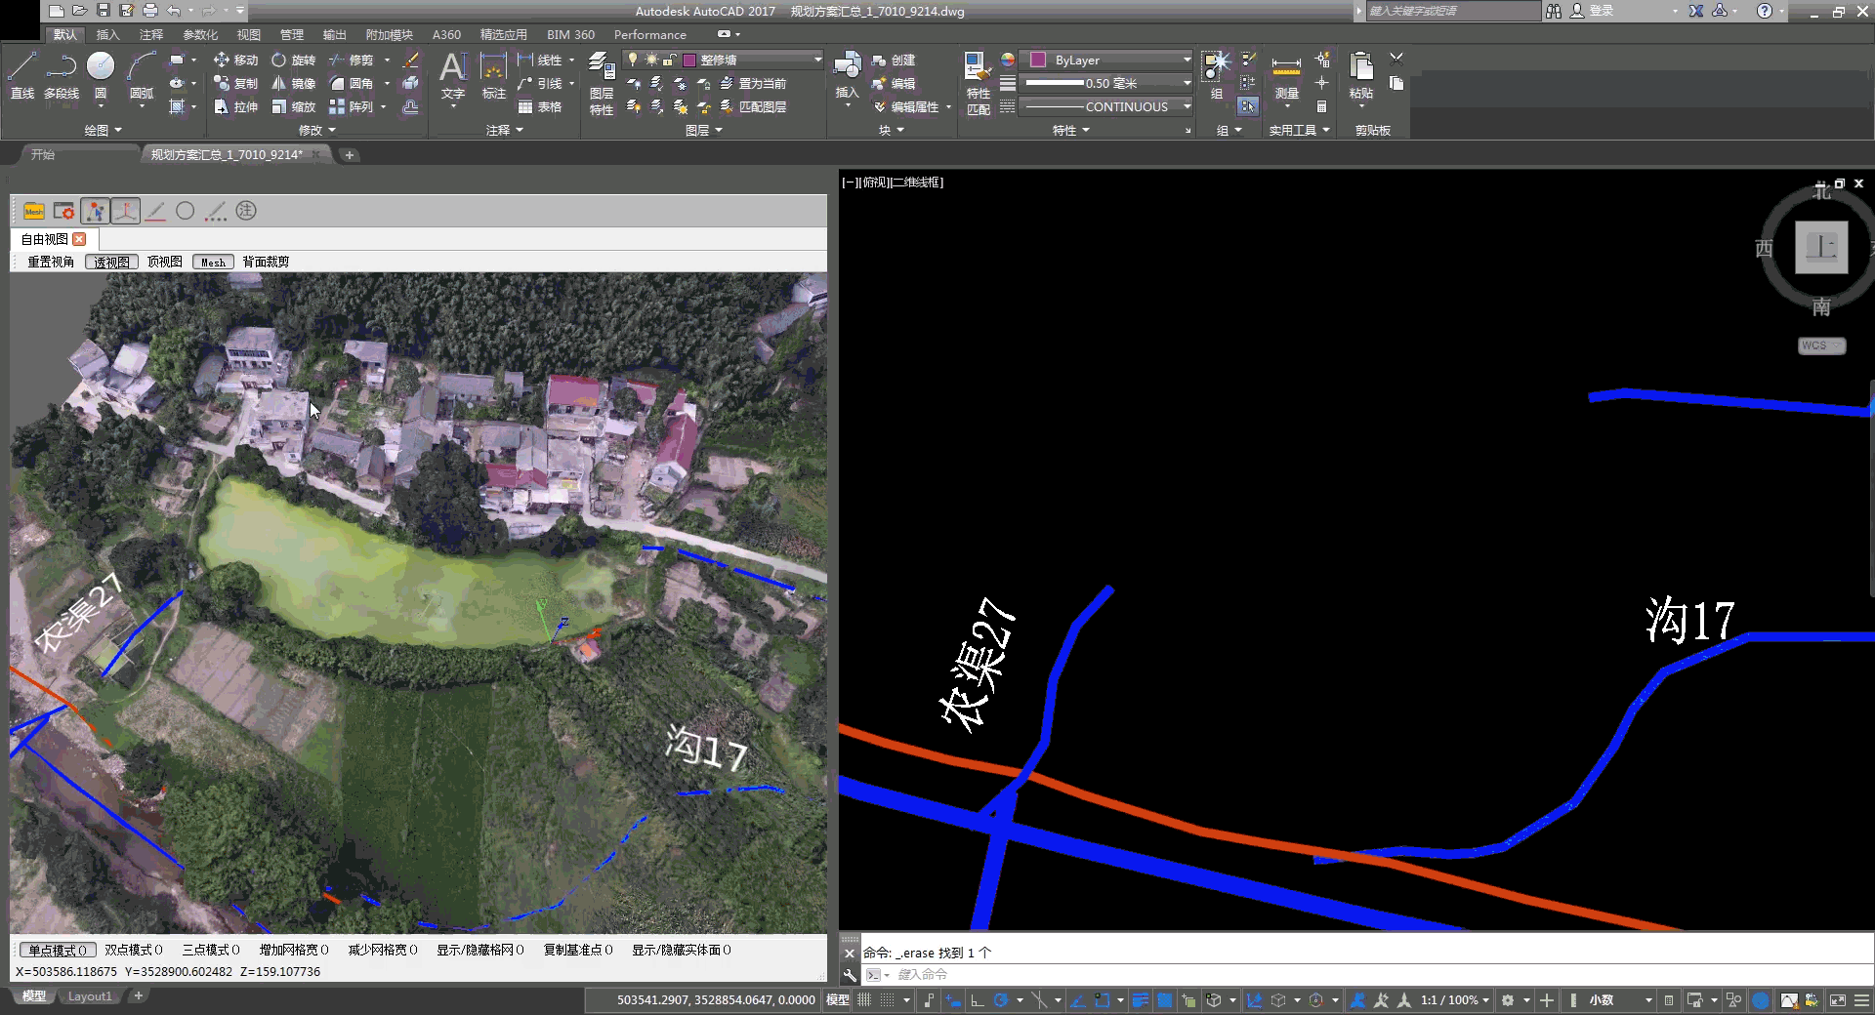Screen dimensions: 1875x1015
Task: Click the Mesh folder icon in viewer toolbar
Action: click(34, 211)
